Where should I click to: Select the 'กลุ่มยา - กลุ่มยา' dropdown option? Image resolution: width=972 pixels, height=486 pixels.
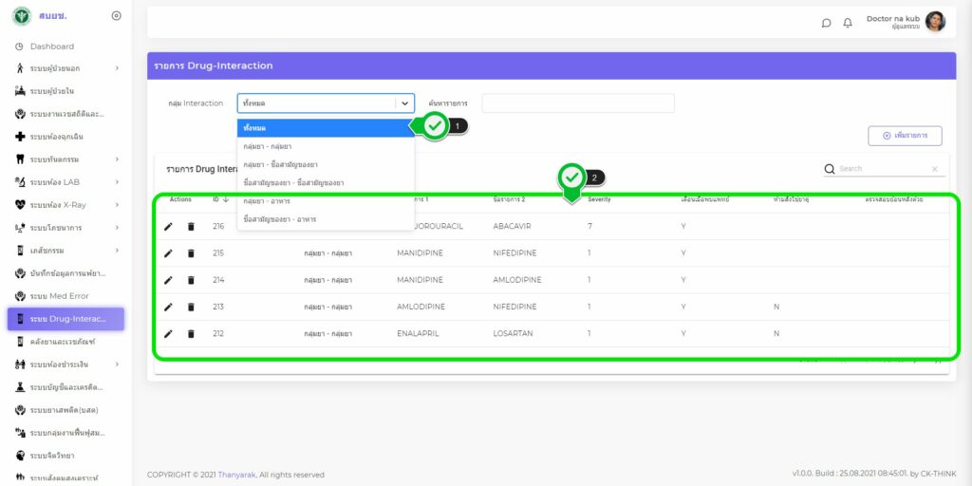[x=268, y=146]
